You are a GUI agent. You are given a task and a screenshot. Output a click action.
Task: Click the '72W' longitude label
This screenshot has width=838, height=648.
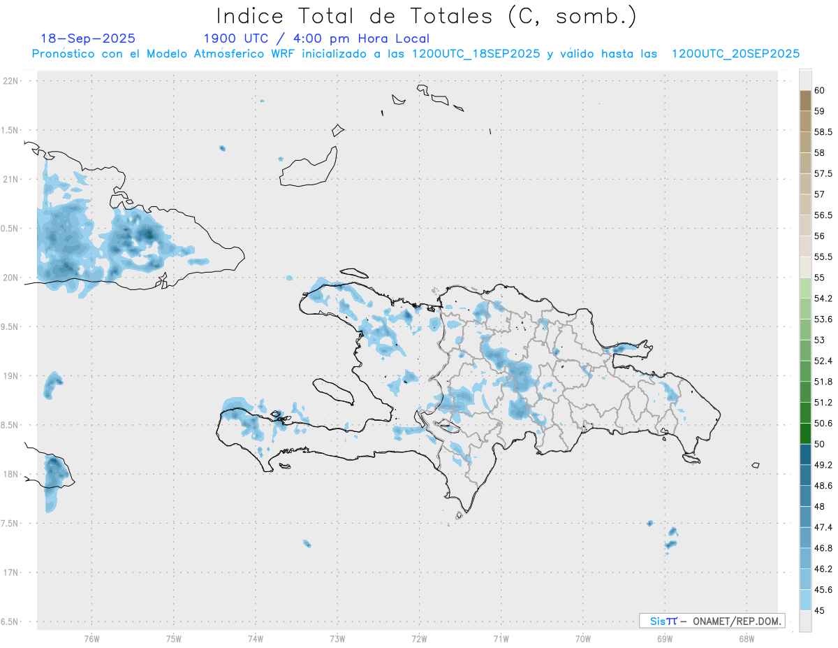click(419, 639)
